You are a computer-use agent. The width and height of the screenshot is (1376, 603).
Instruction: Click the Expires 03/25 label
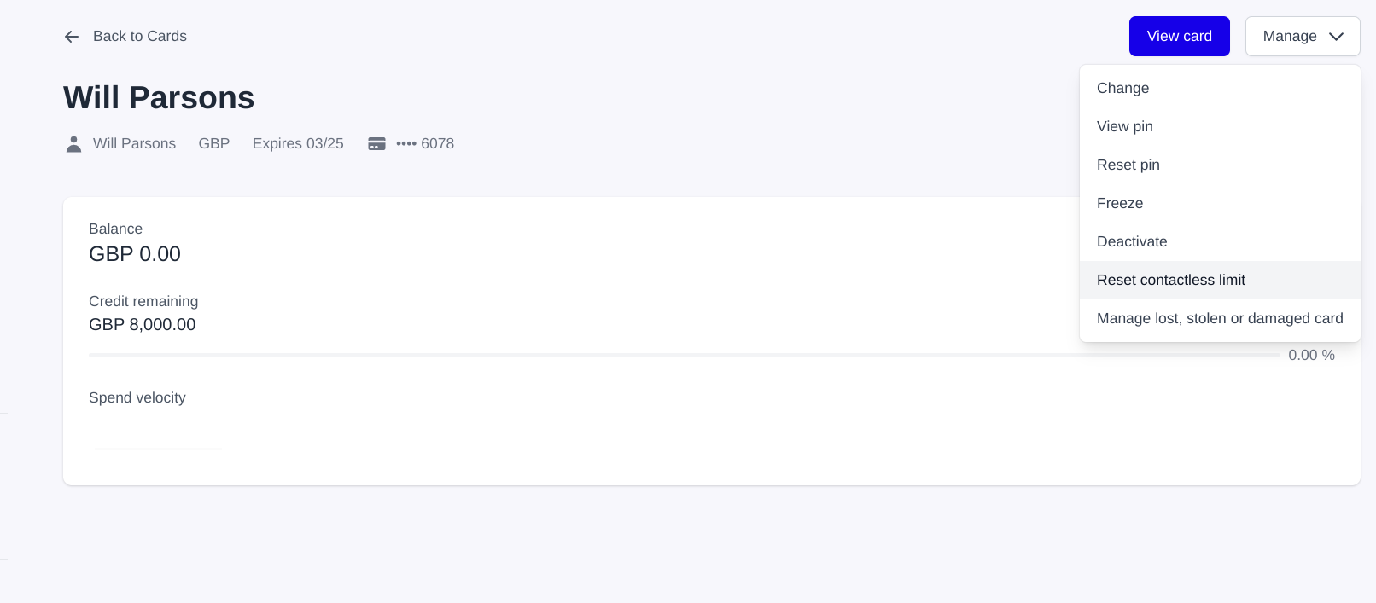pyautogui.click(x=298, y=144)
